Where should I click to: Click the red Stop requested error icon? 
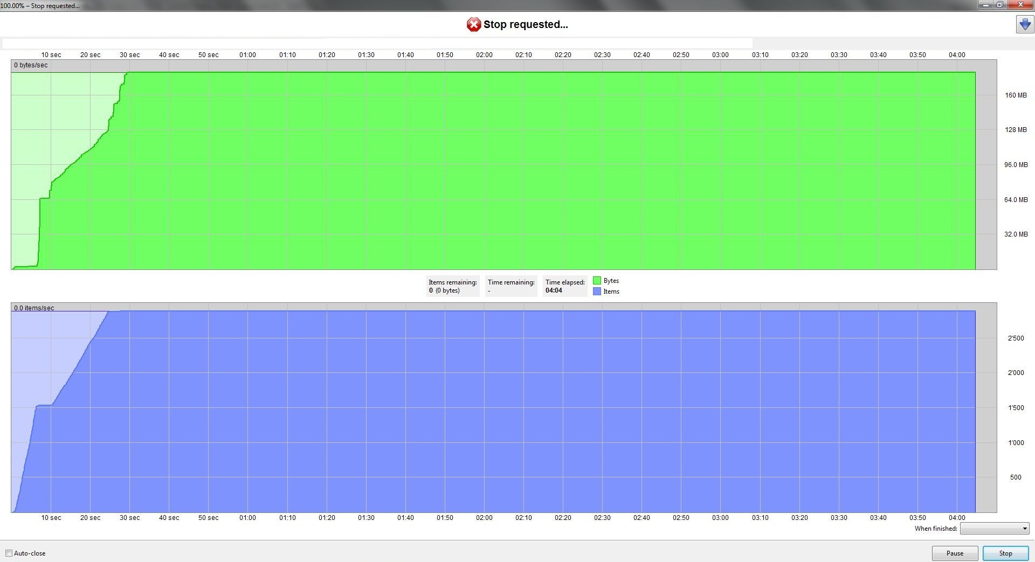coord(473,24)
